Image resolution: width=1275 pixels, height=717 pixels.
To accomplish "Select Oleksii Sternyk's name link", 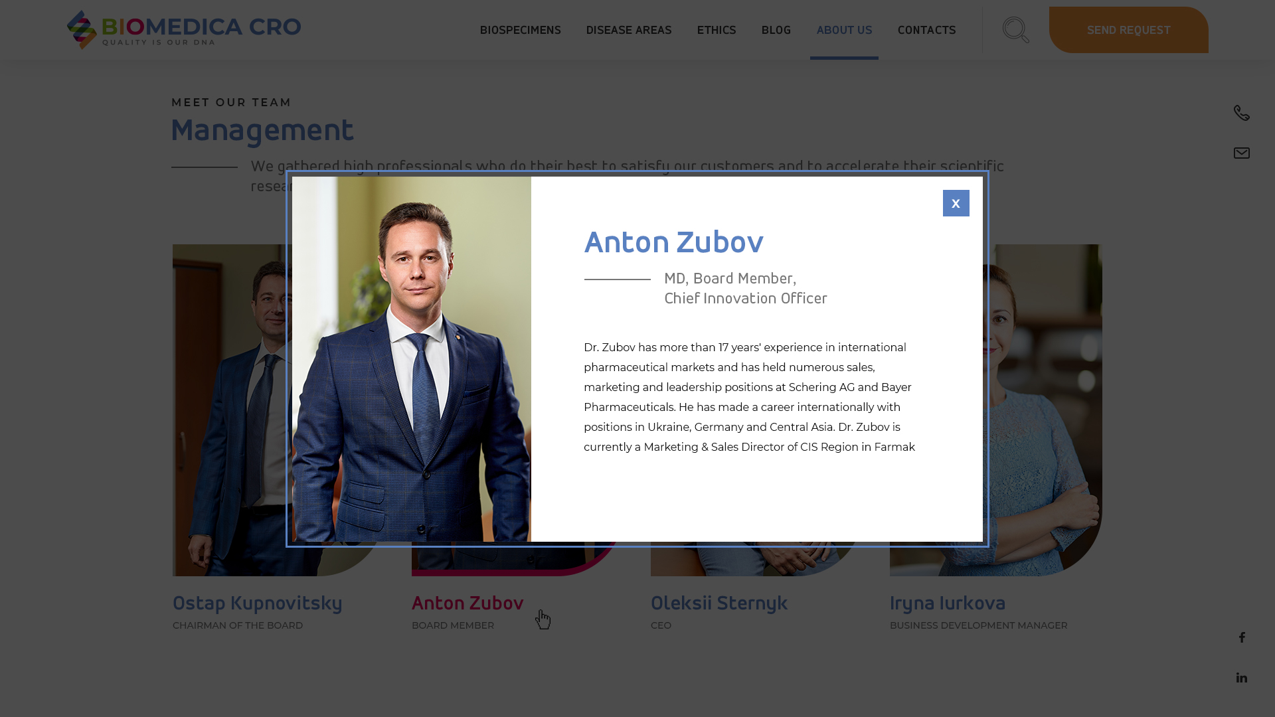I will tap(719, 603).
